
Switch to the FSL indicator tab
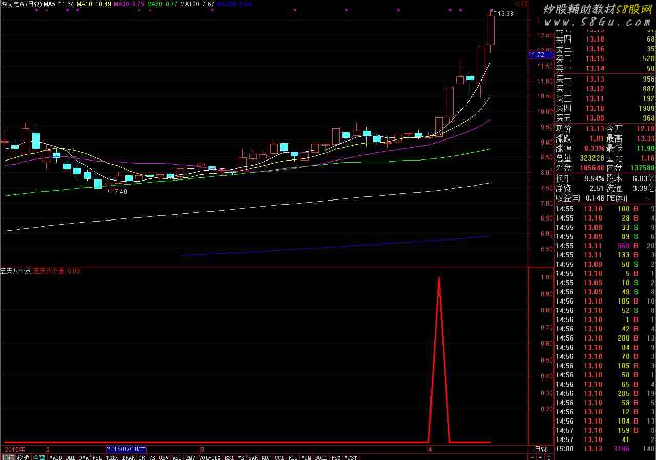97,457
